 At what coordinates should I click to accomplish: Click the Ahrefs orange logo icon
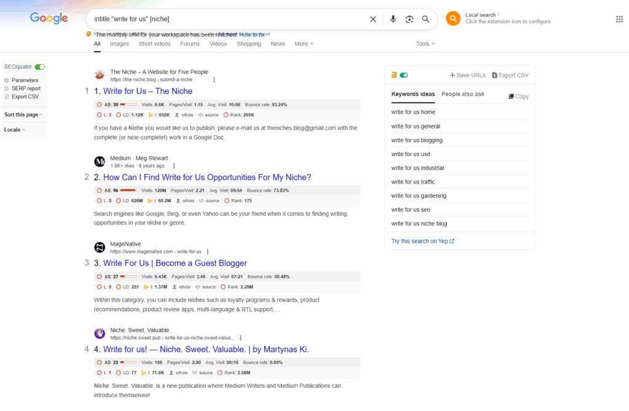(394, 75)
